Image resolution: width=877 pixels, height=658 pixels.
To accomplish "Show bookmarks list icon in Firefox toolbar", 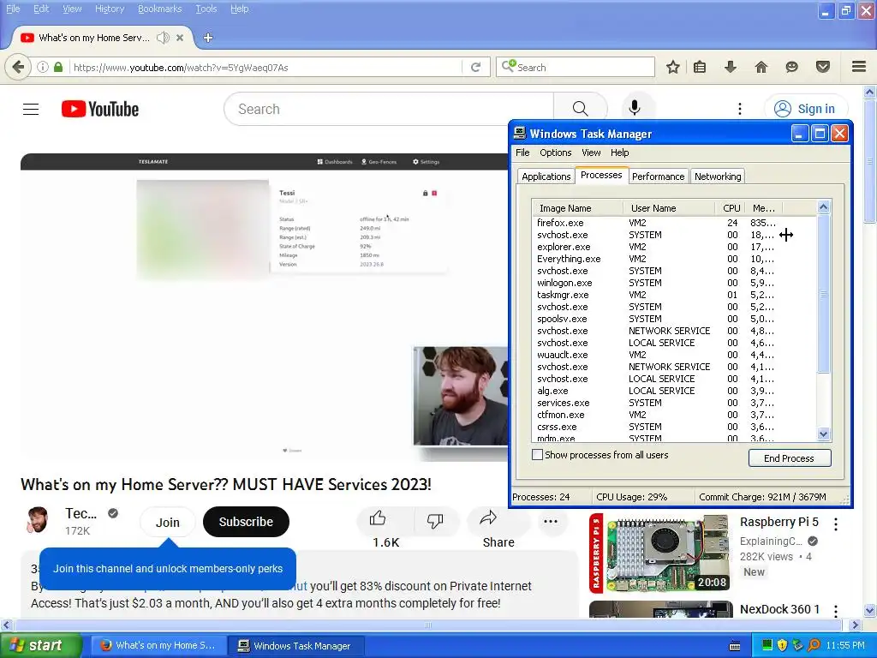I will click(700, 67).
